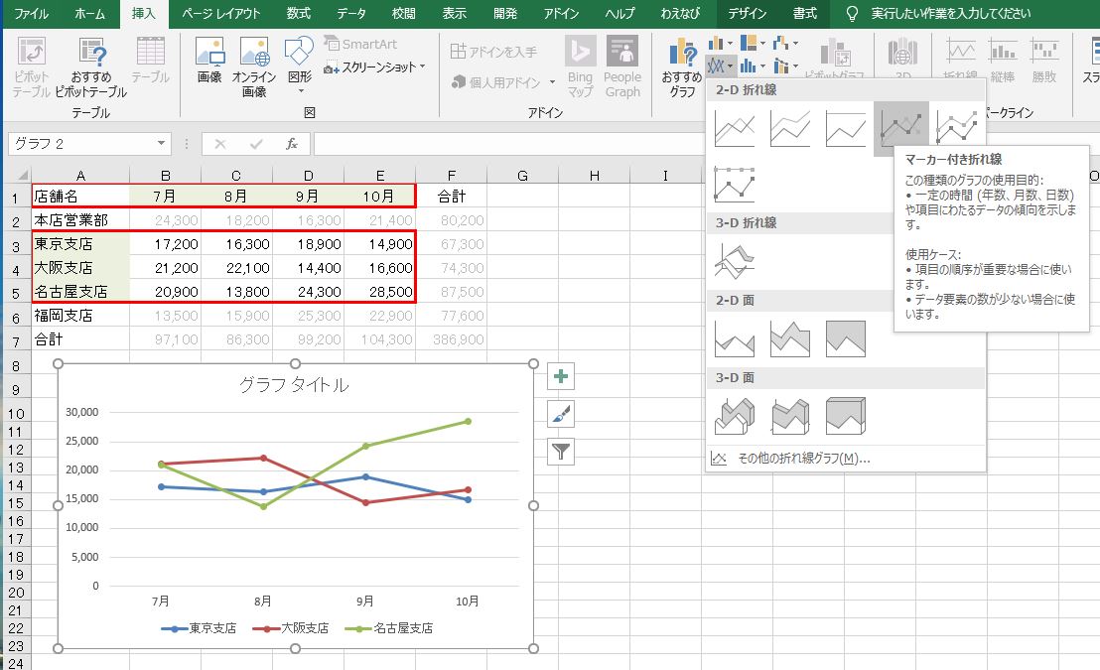Click the formula bar input area
This screenshot has height=670, width=1100.
tap(510, 144)
